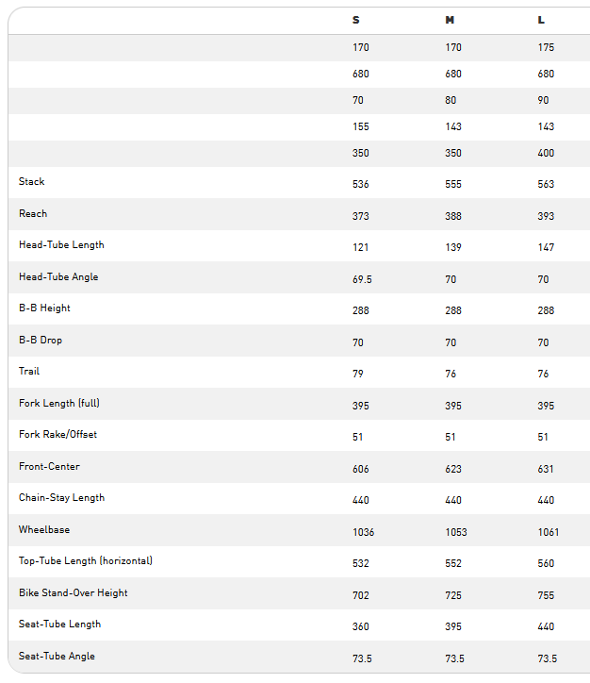
Task: Click the Reach row label
Action: coord(33,214)
